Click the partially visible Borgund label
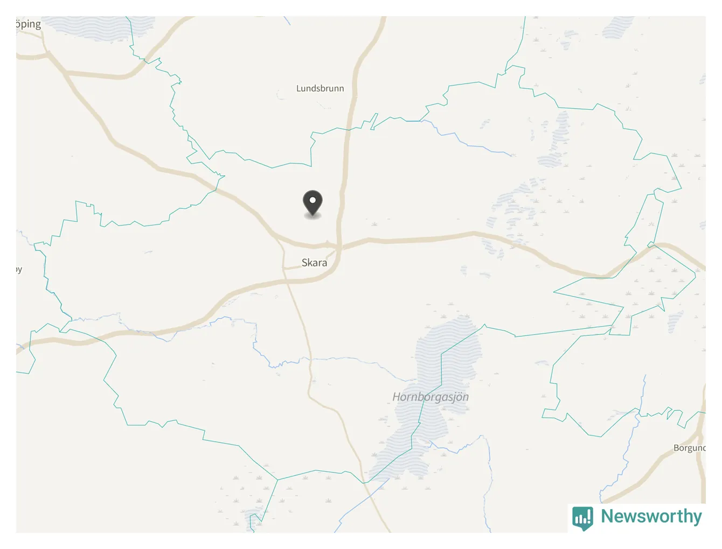Image resolution: width=722 pixels, height=549 pixels. 689,448
